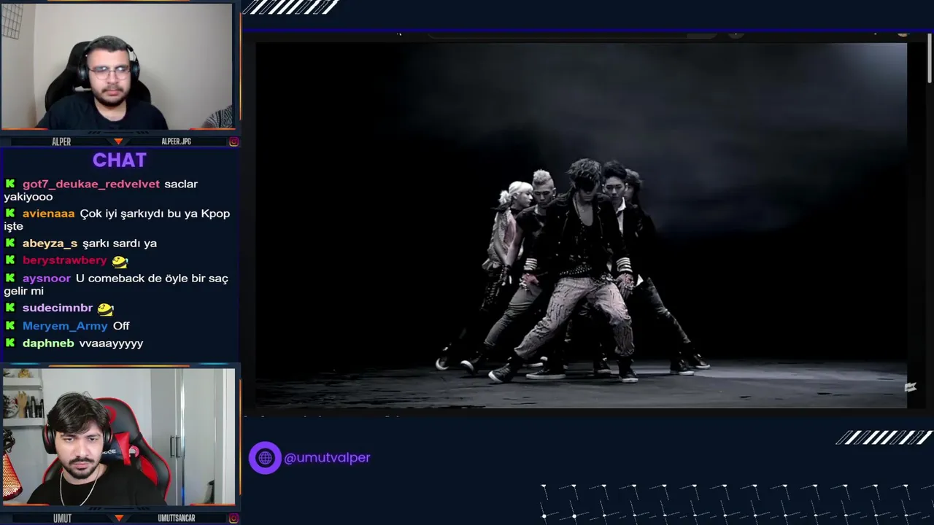Click the @umutvalper handle text

click(327, 458)
